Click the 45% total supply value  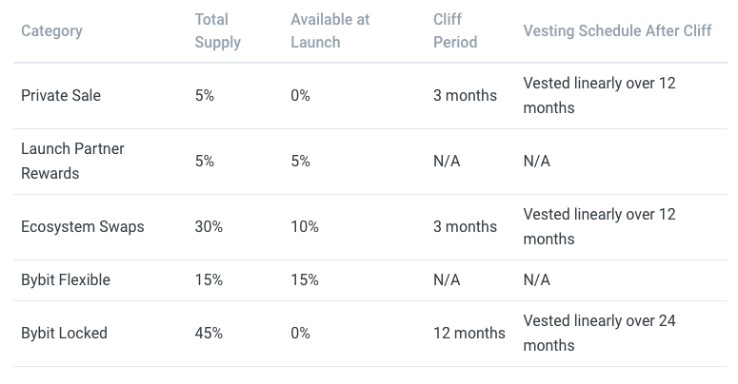pos(209,334)
